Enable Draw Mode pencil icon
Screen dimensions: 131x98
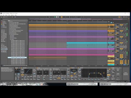click(118, 17)
